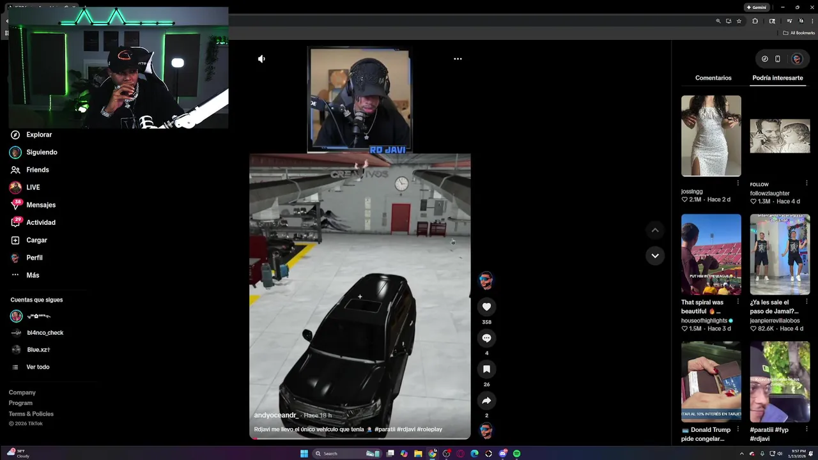Open File Explorer from taskbar

[418, 454]
